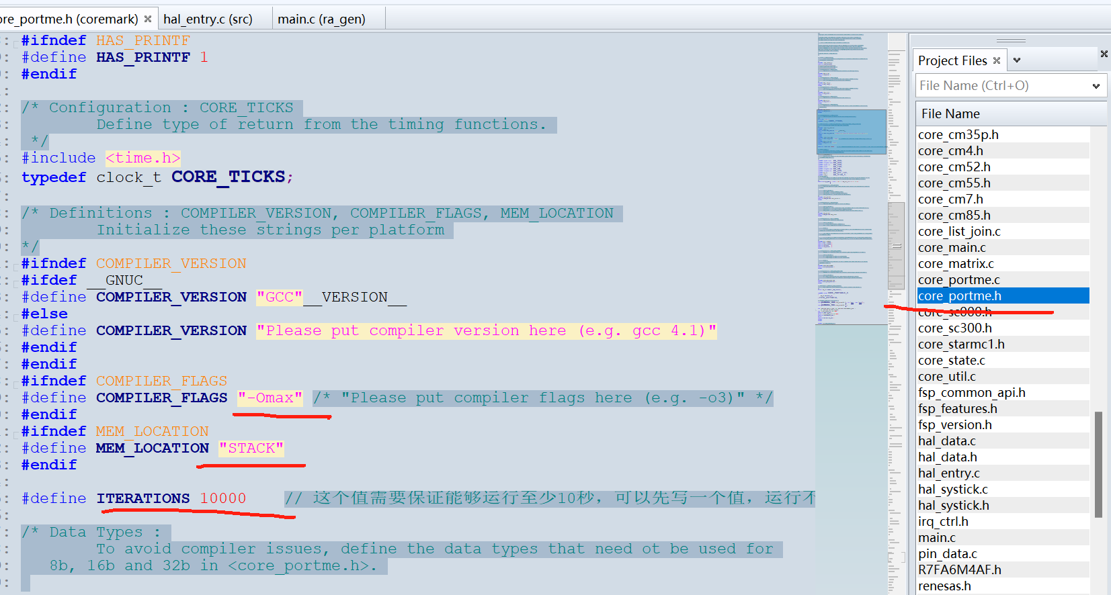Screen dimensions: 1111x595
Task: Close the core_portme.h (coremark) editor tab
Action: coord(148,19)
